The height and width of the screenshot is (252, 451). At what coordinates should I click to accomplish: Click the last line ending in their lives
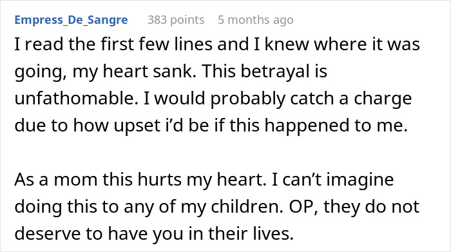coord(154,233)
